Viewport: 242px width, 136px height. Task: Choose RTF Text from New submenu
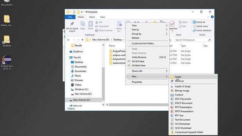click(193, 116)
